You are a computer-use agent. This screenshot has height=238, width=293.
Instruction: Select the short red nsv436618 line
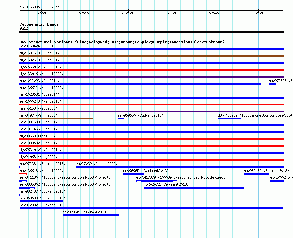pos(23,174)
